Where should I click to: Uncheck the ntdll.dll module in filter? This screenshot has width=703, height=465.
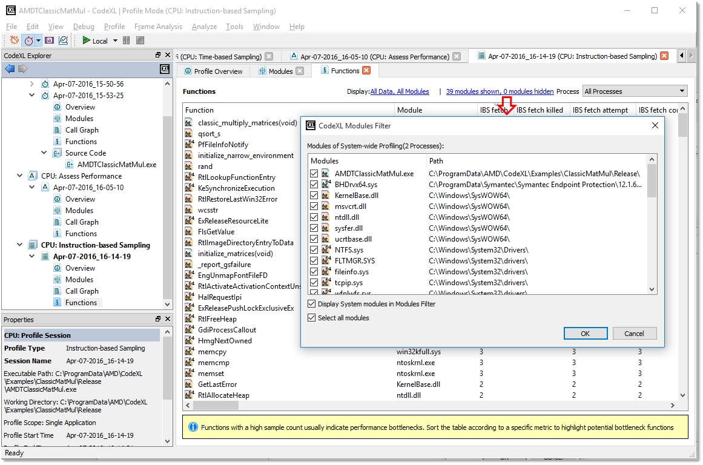click(314, 217)
